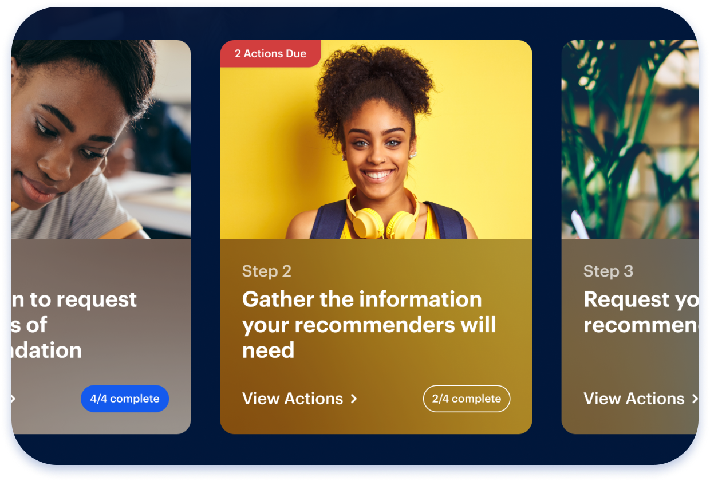This screenshot has height=481, width=710.
Task: Click the gray lower panel of the first card
Action: [101, 337]
